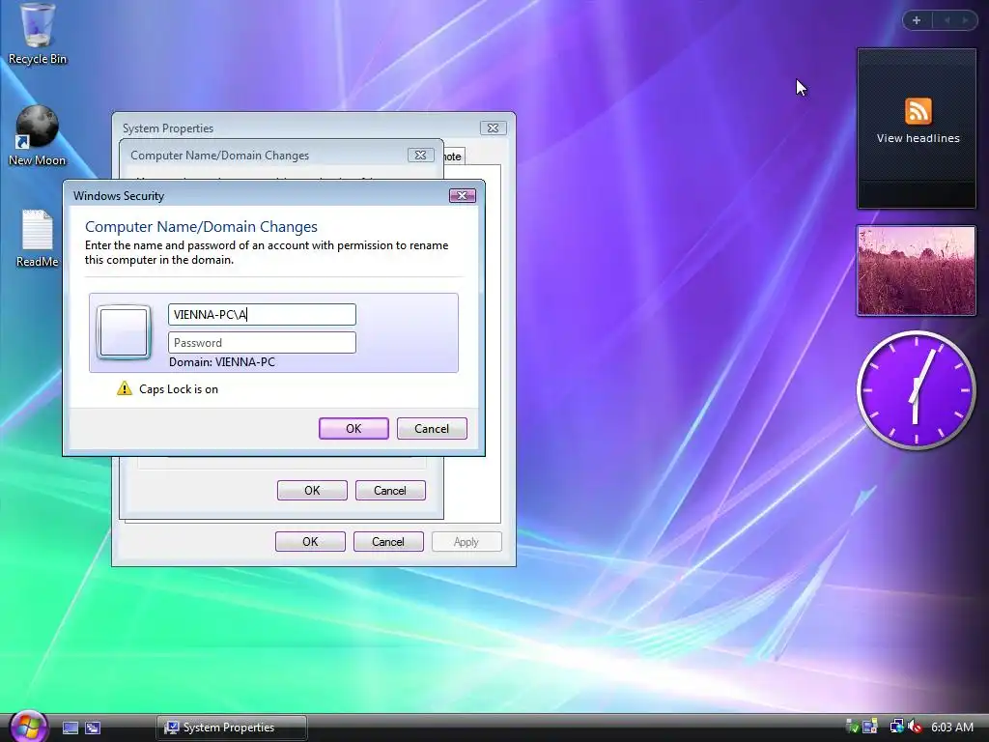This screenshot has width=989, height=742.
Task: Add a gadget with the sidebar plus button
Action: [x=917, y=20]
